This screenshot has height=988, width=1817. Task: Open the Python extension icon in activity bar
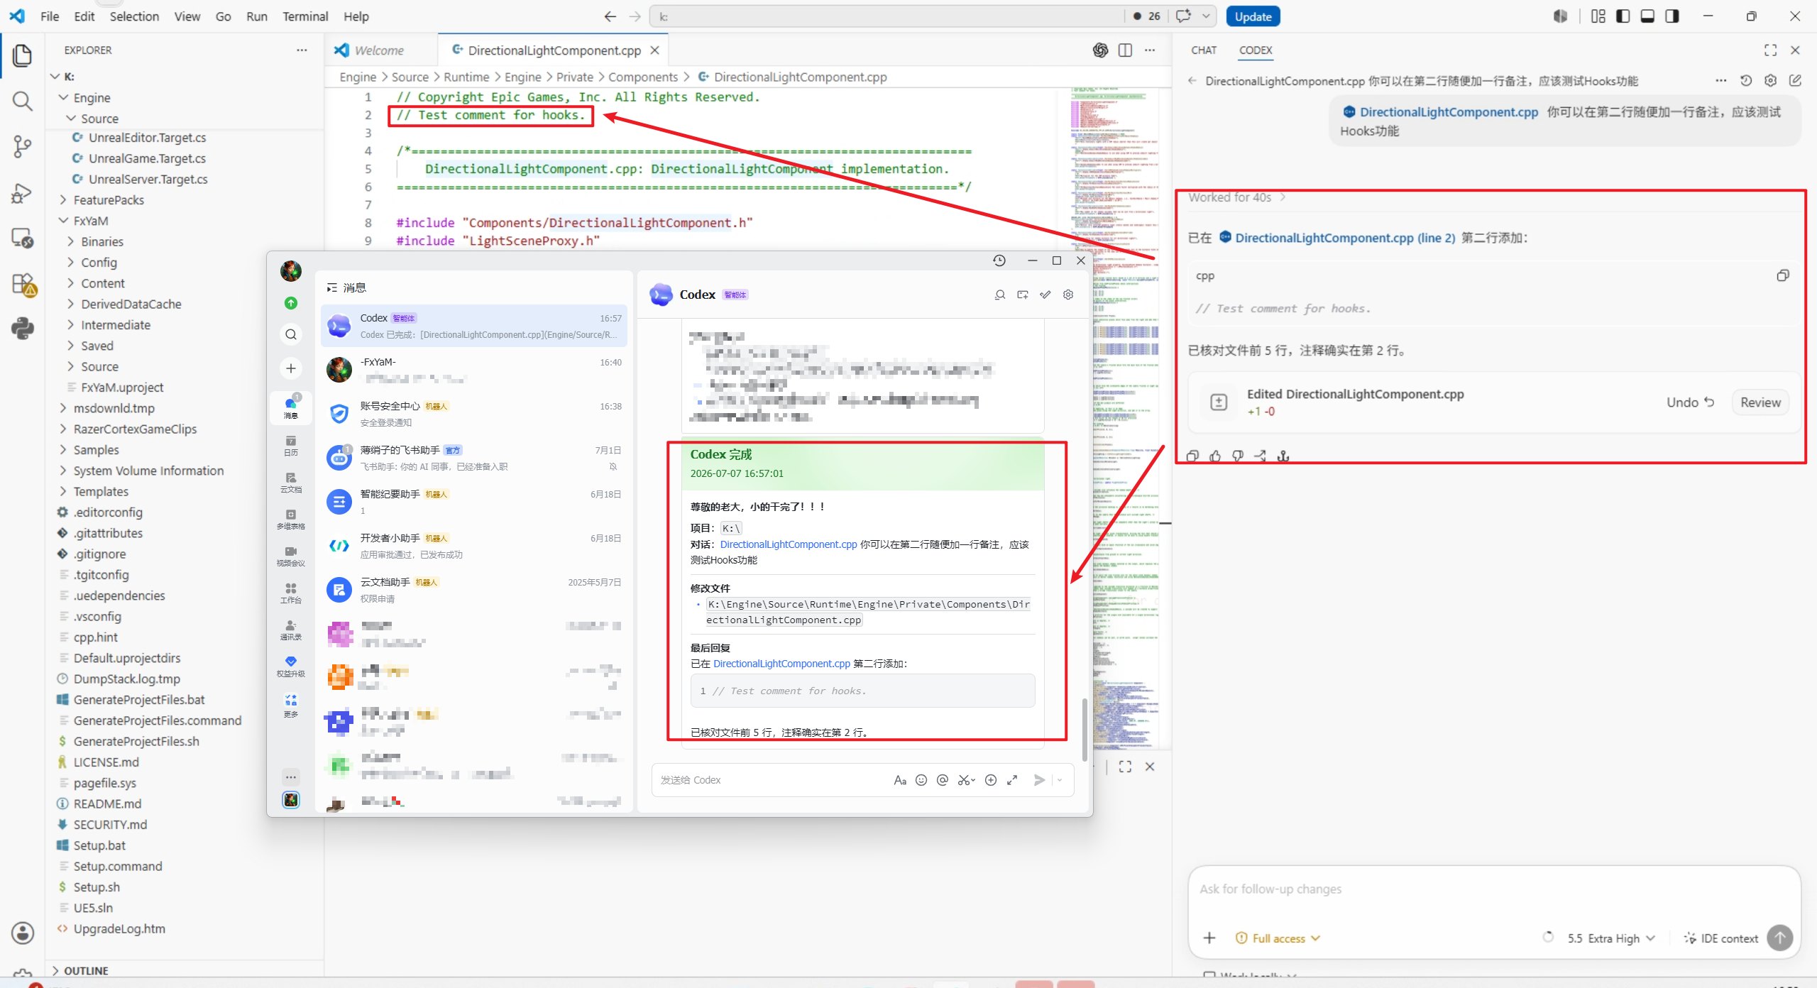coord(22,329)
